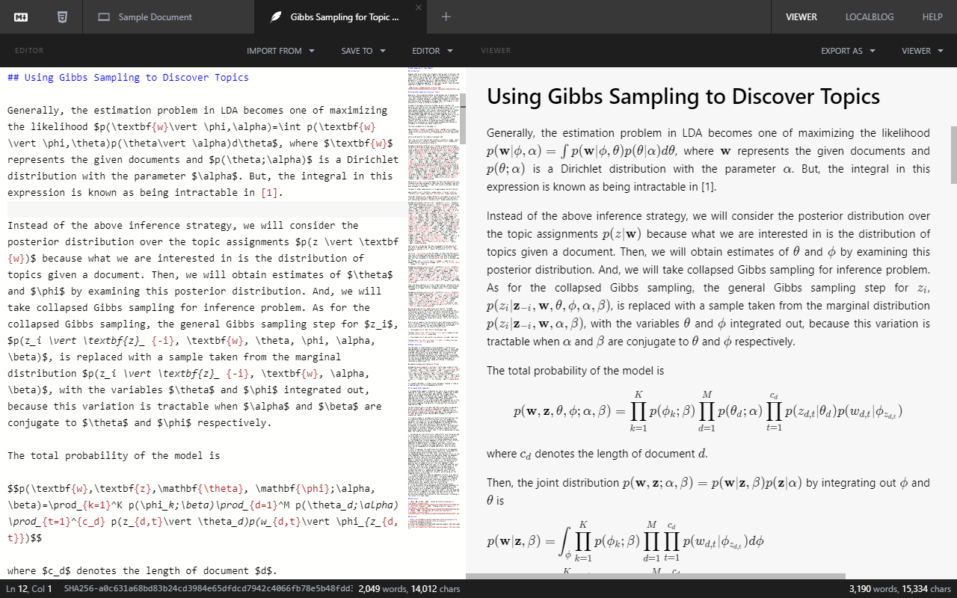Open the HELP menu item

click(x=932, y=16)
